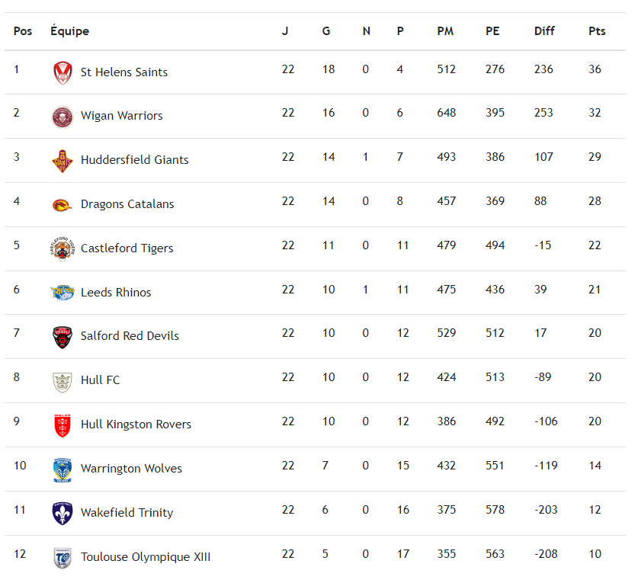Viewport: 638px width, 583px height.
Task: Click the Équipe column header
Action: click(x=69, y=31)
